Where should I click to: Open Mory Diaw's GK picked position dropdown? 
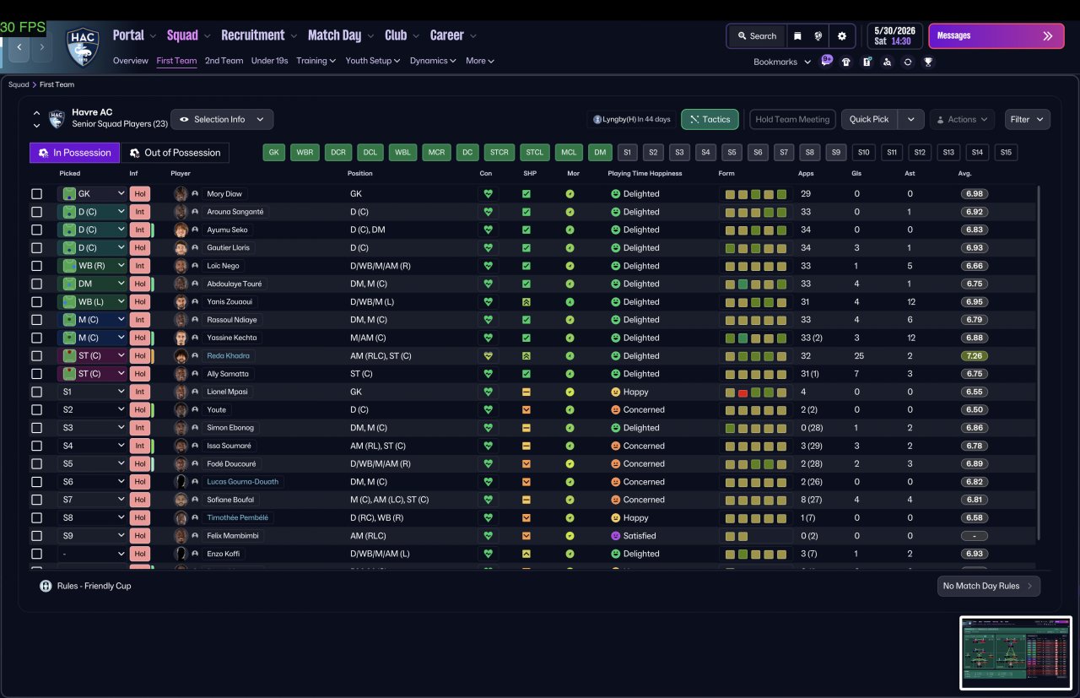(x=92, y=194)
